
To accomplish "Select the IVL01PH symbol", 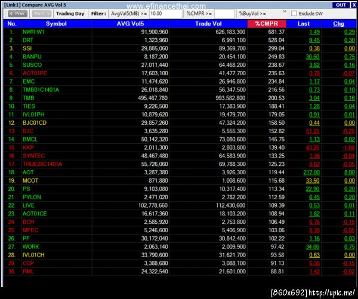I will pos(33,115).
